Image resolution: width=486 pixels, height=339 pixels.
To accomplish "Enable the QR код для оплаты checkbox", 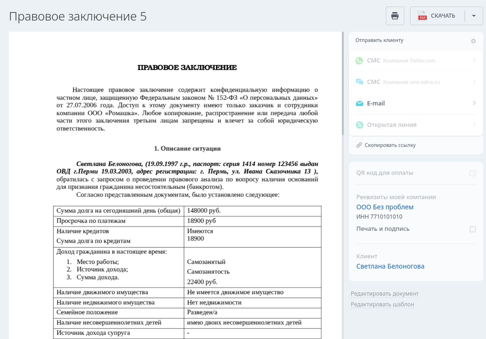I will 472,173.
